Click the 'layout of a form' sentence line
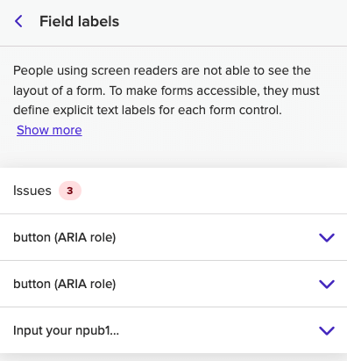 click(166, 90)
